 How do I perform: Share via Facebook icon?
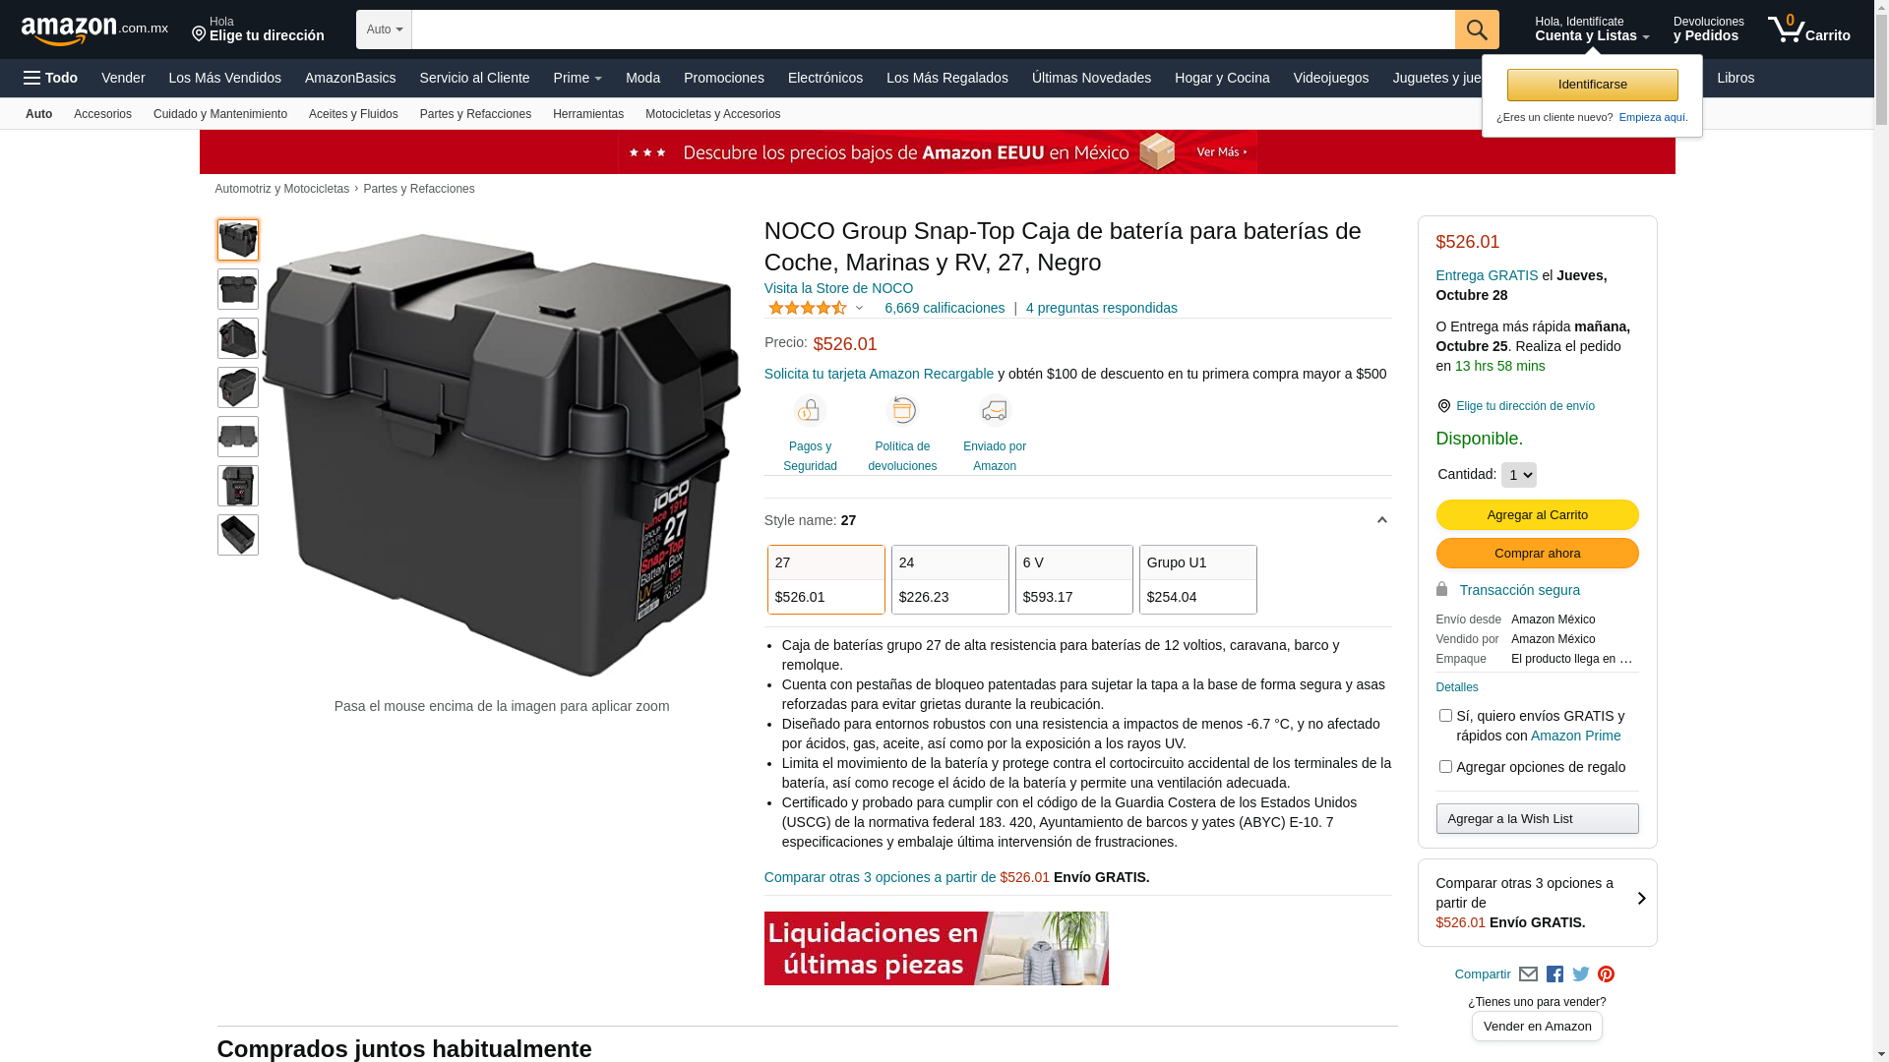click(1554, 974)
